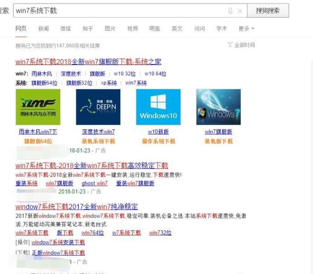The width and height of the screenshot is (313, 274).
Task: Expand the 更多 dropdown
Action: pyautogui.click(x=246, y=29)
